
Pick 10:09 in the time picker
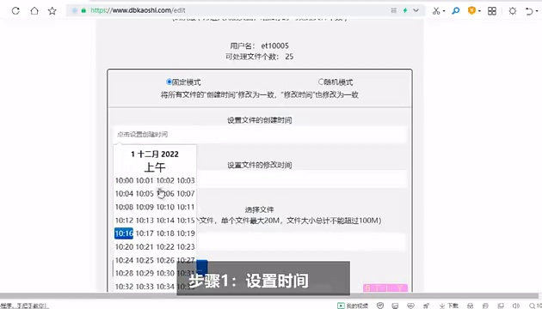coord(145,207)
